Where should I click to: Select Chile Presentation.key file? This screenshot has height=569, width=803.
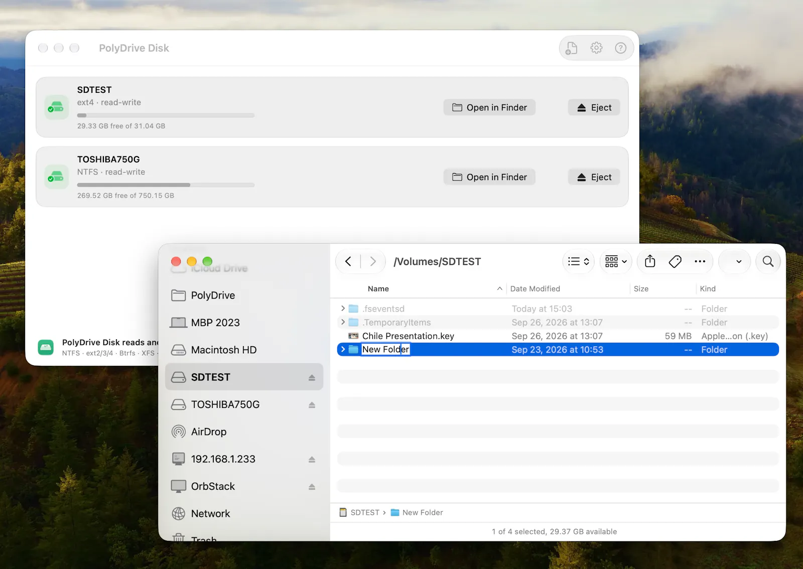(x=558, y=336)
